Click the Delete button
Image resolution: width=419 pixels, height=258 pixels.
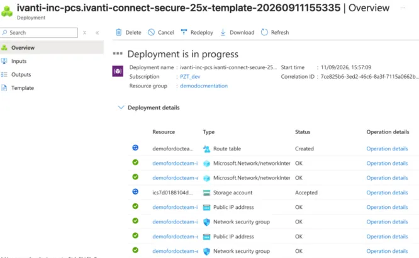point(128,32)
